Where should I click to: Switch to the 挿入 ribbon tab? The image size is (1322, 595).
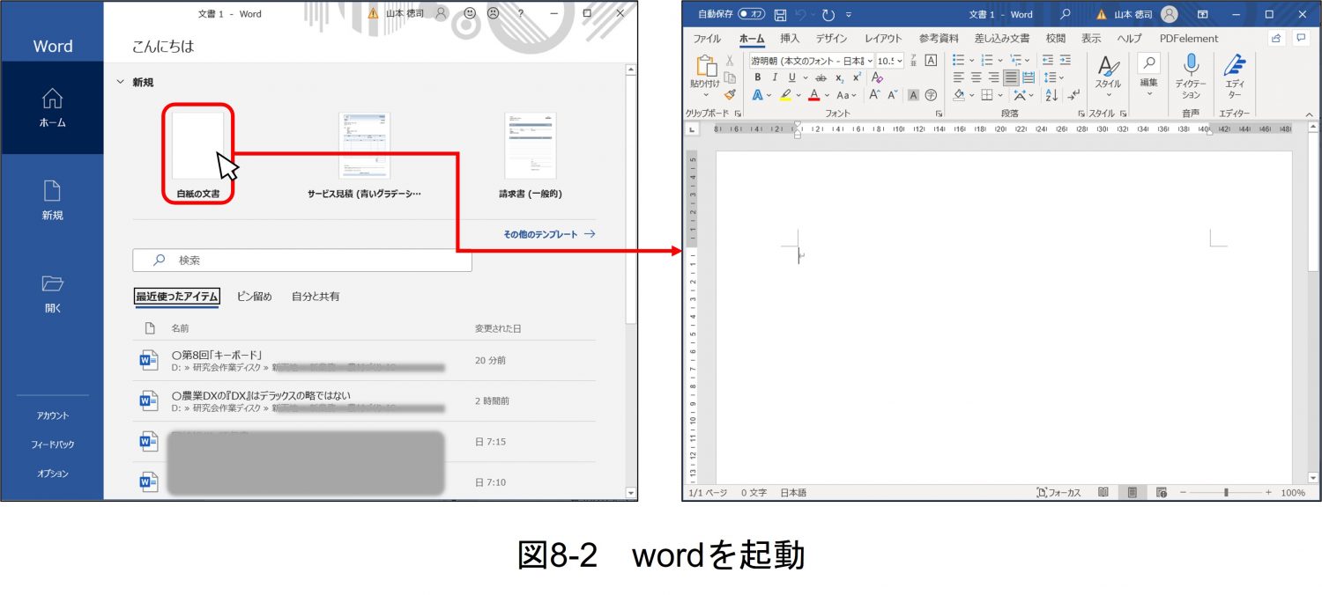tap(790, 39)
